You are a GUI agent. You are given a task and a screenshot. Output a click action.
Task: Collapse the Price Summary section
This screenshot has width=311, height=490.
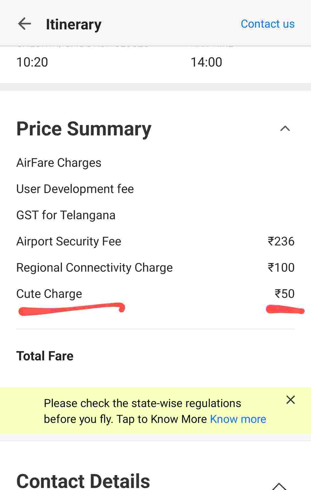click(x=285, y=128)
